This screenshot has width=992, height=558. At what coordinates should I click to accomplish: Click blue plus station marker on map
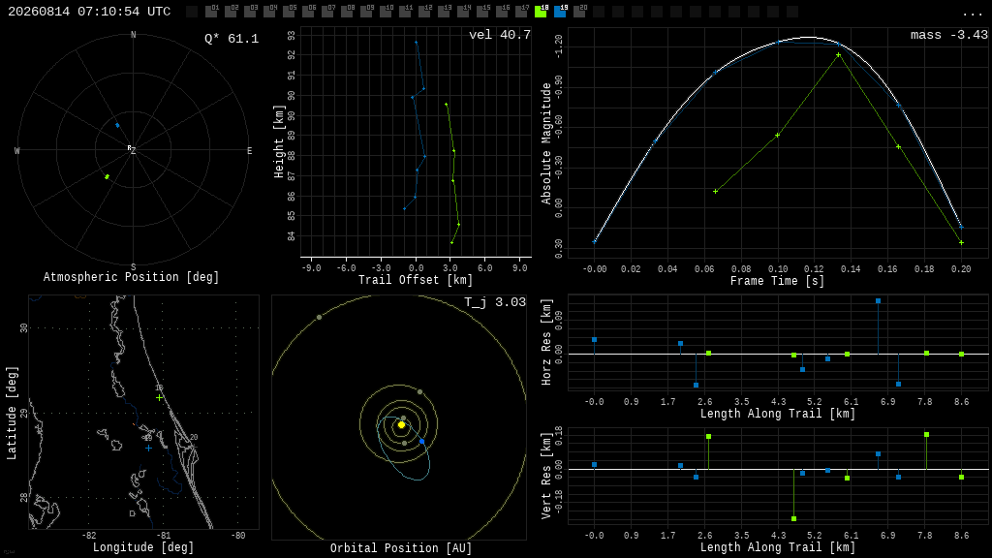click(148, 448)
